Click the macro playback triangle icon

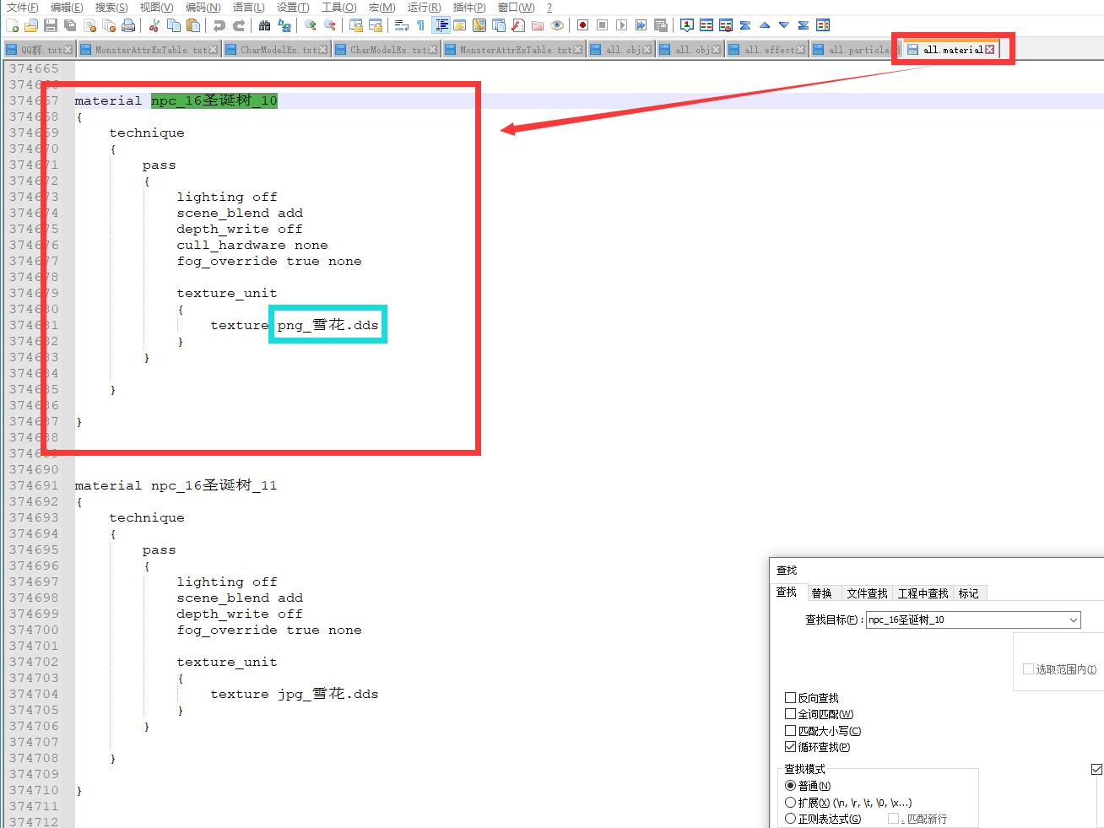(x=621, y=25)
